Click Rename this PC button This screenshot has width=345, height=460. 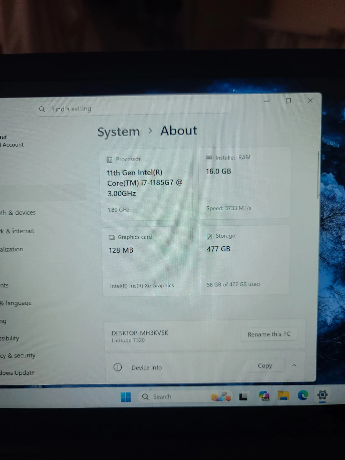pyautogui.click(x=269, y=334)
